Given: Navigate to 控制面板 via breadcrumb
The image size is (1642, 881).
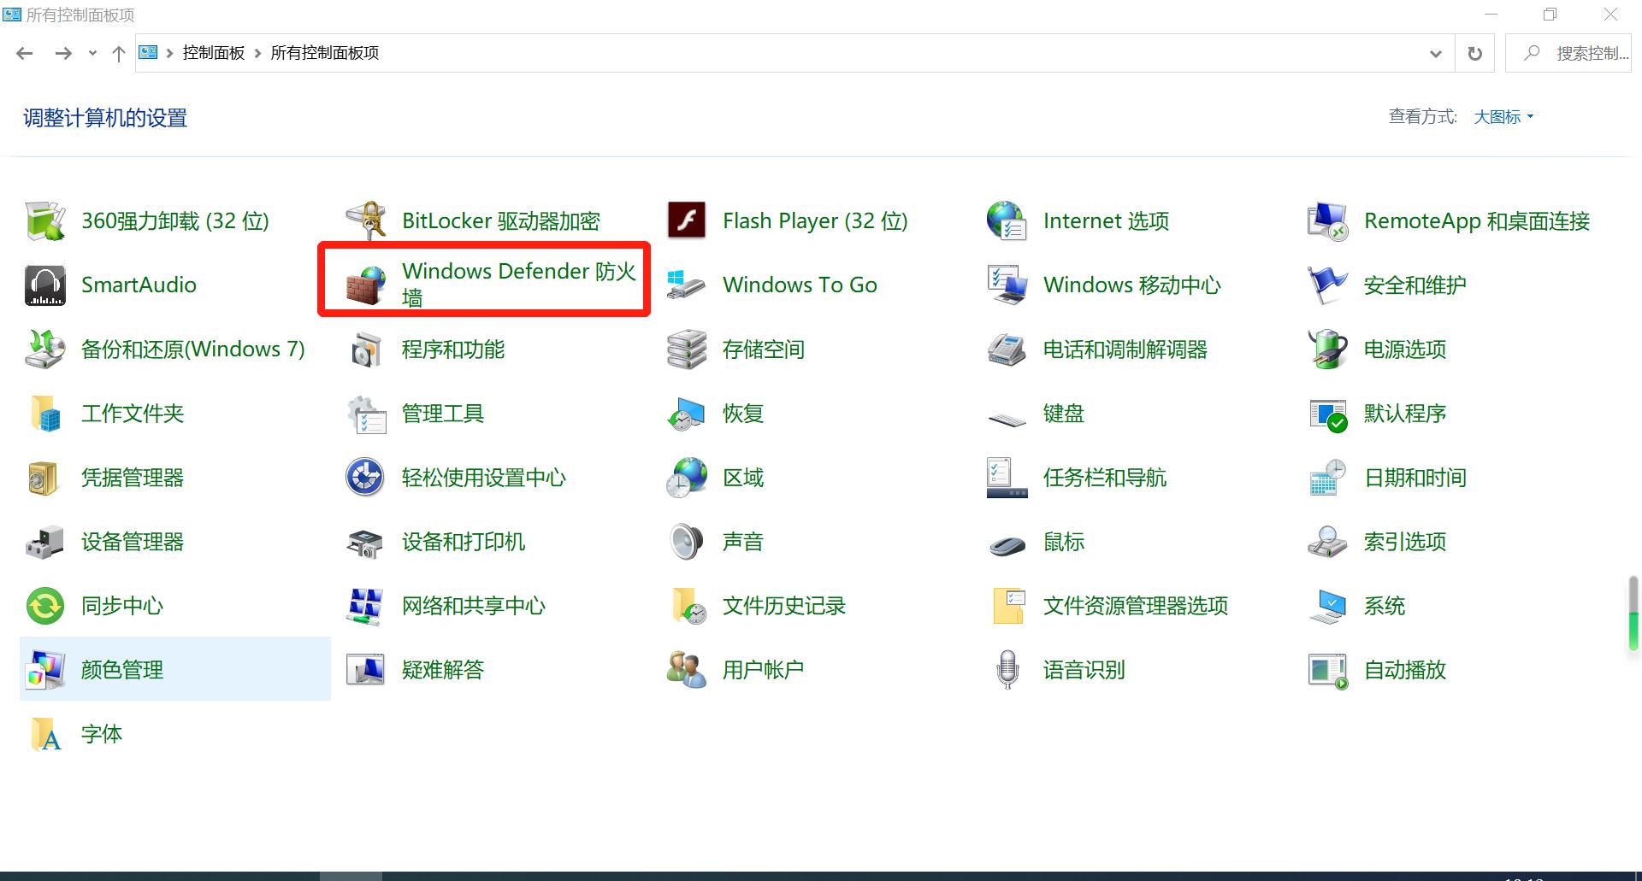Looking at the screenshot, I should pos(213,52).
